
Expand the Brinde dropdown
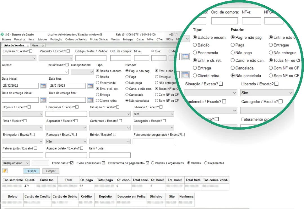click(110, 141)
